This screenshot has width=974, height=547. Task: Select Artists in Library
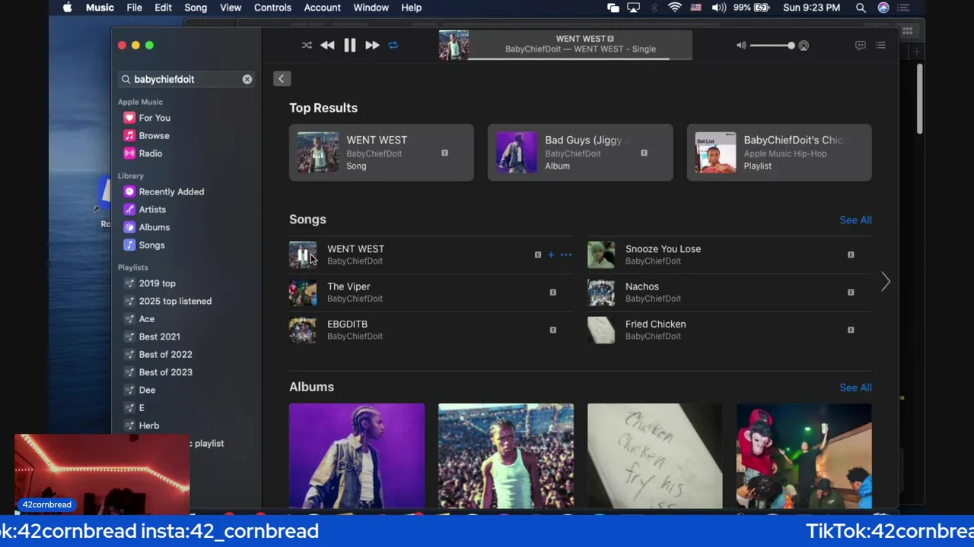point(152,210)
